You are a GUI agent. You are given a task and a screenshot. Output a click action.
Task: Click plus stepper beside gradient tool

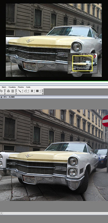[34, 90]
